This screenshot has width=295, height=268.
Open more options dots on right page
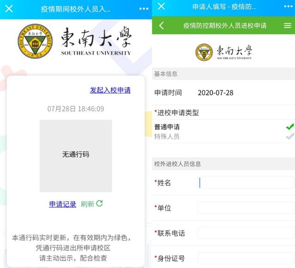(x=288, y=6)
